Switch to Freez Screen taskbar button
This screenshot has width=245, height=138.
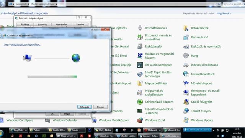point(67,136)
